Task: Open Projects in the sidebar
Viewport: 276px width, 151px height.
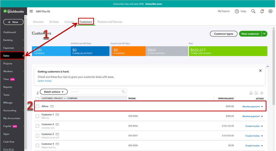Action: click(x=8, y=64)
